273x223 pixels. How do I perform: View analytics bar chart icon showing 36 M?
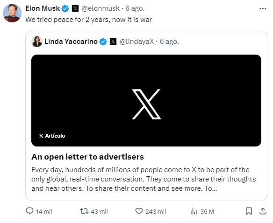coord(194,211)
